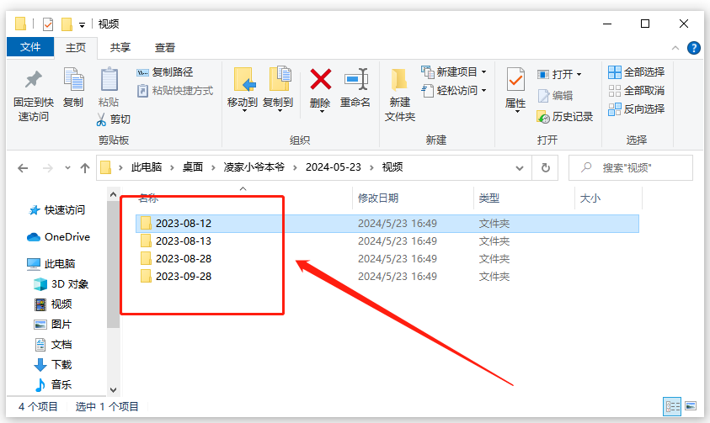Expand the Open (打开) dropdown arrow
710x423 pixels.
coord(579,75)
